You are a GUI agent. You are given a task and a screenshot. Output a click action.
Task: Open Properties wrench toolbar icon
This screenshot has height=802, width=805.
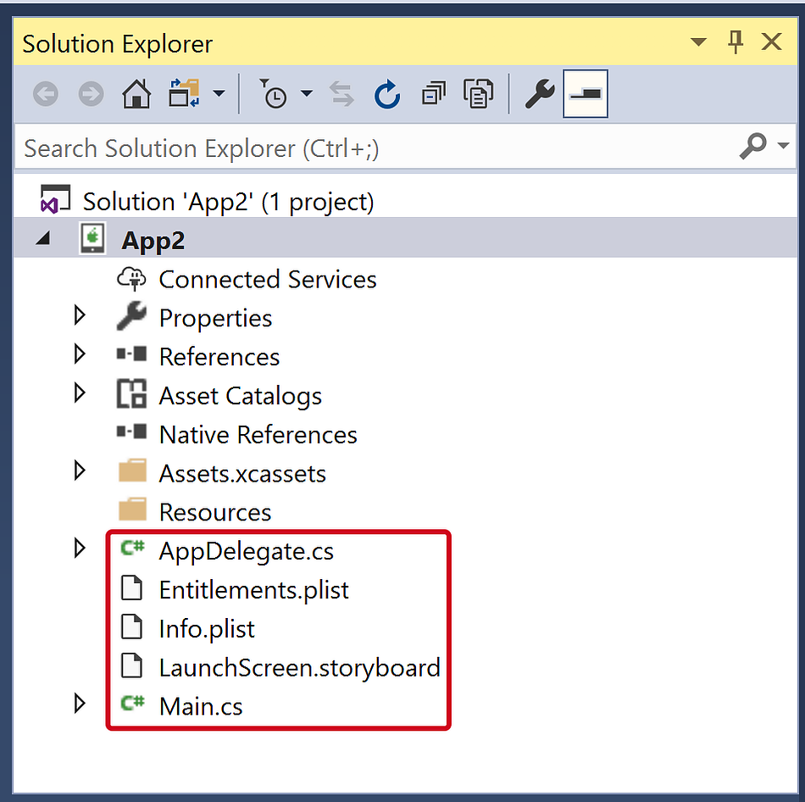[539, 94]
